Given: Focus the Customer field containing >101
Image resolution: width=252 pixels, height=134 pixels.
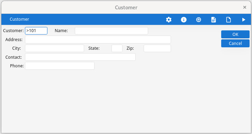Looking at the screenshot, I should point(36,31).
